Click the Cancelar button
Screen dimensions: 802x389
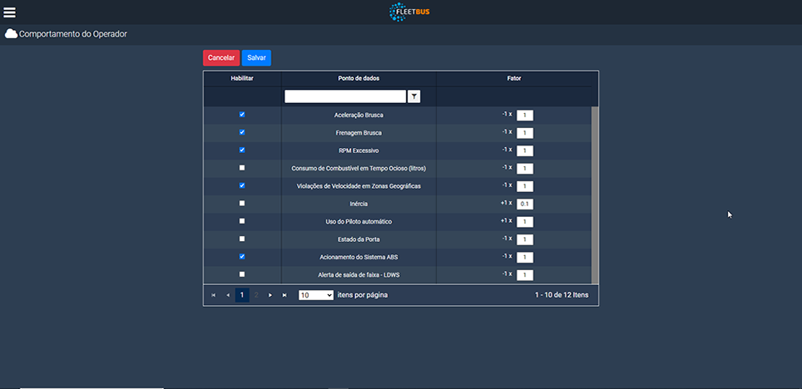coord(221,58)
